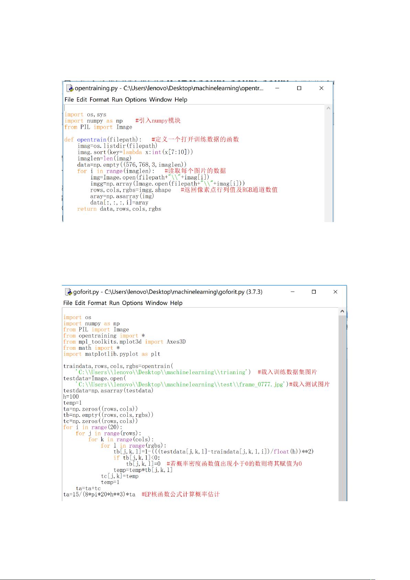This screenshot has width=410, height=580.
Task: Click 'rows,cols,rgbs=imgg.shape' code
Action: click(x=131, y=190)
